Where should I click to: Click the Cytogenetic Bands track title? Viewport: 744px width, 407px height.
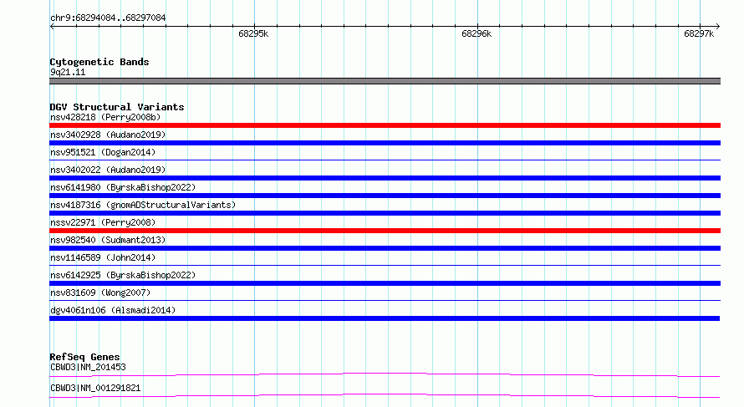click(99, 62)
